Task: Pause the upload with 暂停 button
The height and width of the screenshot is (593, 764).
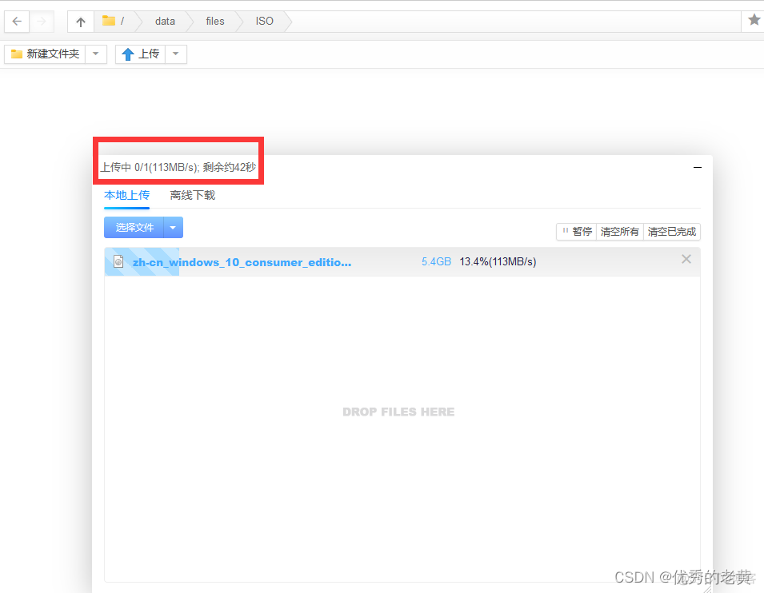Action: click(577, 232)
